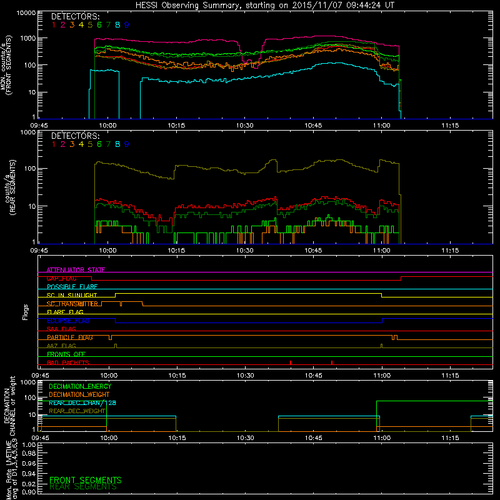The width and height of the screenshot is (500, 500).
Task: Select the ECLIPSE_FLAG label
Action: [x=68, y=321]
